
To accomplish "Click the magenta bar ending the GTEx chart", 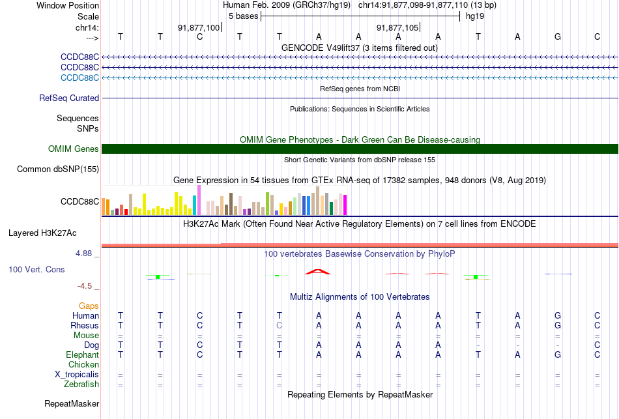I will pos(345,205).
